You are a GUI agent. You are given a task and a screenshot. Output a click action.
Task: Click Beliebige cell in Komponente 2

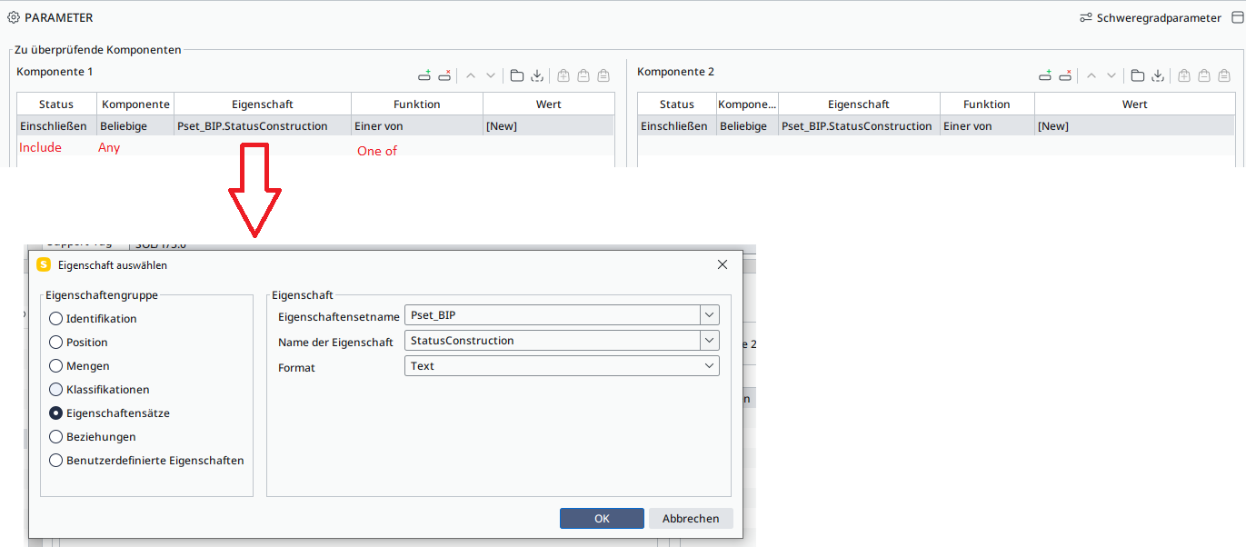pyautogui.click(x=747, y=126)
